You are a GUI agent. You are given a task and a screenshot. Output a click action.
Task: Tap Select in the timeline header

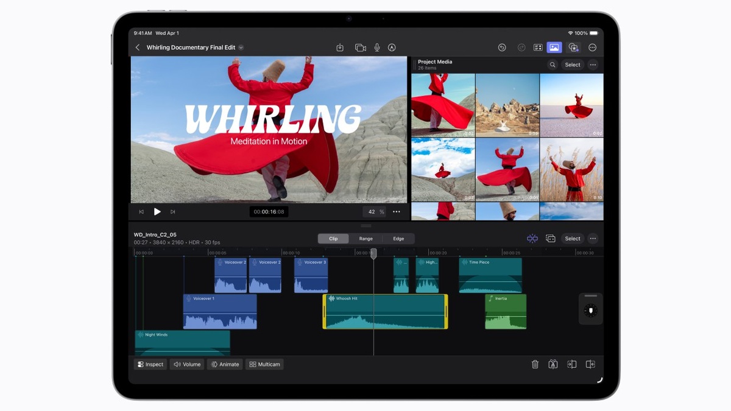tap(573, 239)
